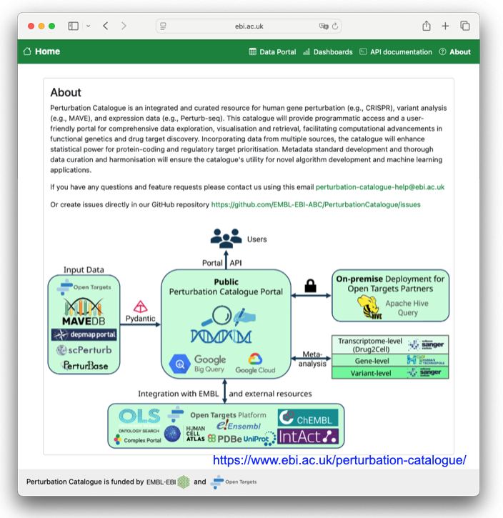Click the Open Targets Platform text
The width and height of the screenshot is (503, 518).
click(228, 415)
